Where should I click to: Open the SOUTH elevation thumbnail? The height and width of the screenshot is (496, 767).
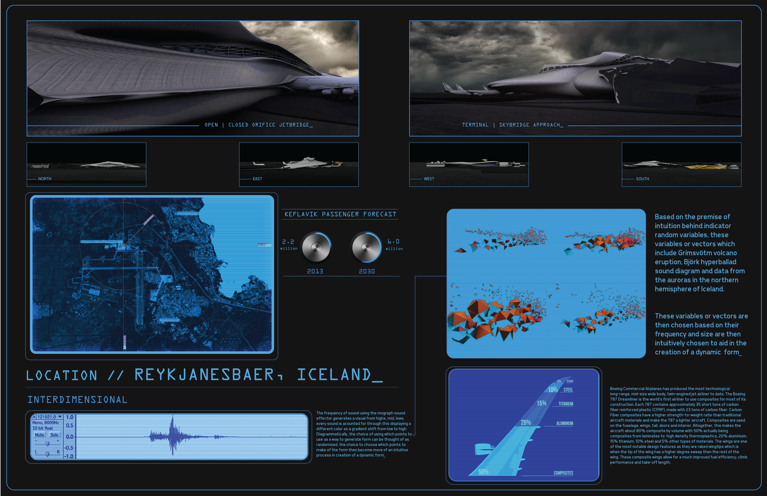point(682,165)
